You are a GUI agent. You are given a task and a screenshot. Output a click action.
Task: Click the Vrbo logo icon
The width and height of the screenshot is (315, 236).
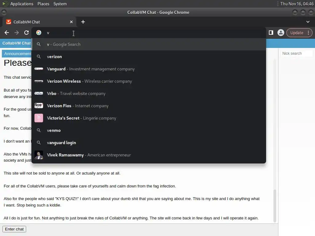pyautogui.click(x=39, y=93)
